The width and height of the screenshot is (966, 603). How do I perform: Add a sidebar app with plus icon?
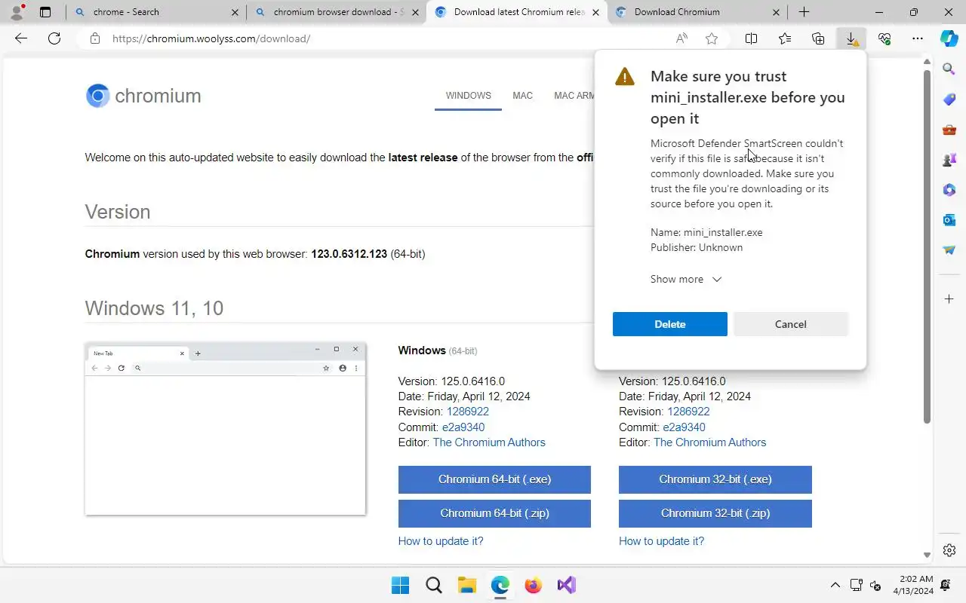949,299
